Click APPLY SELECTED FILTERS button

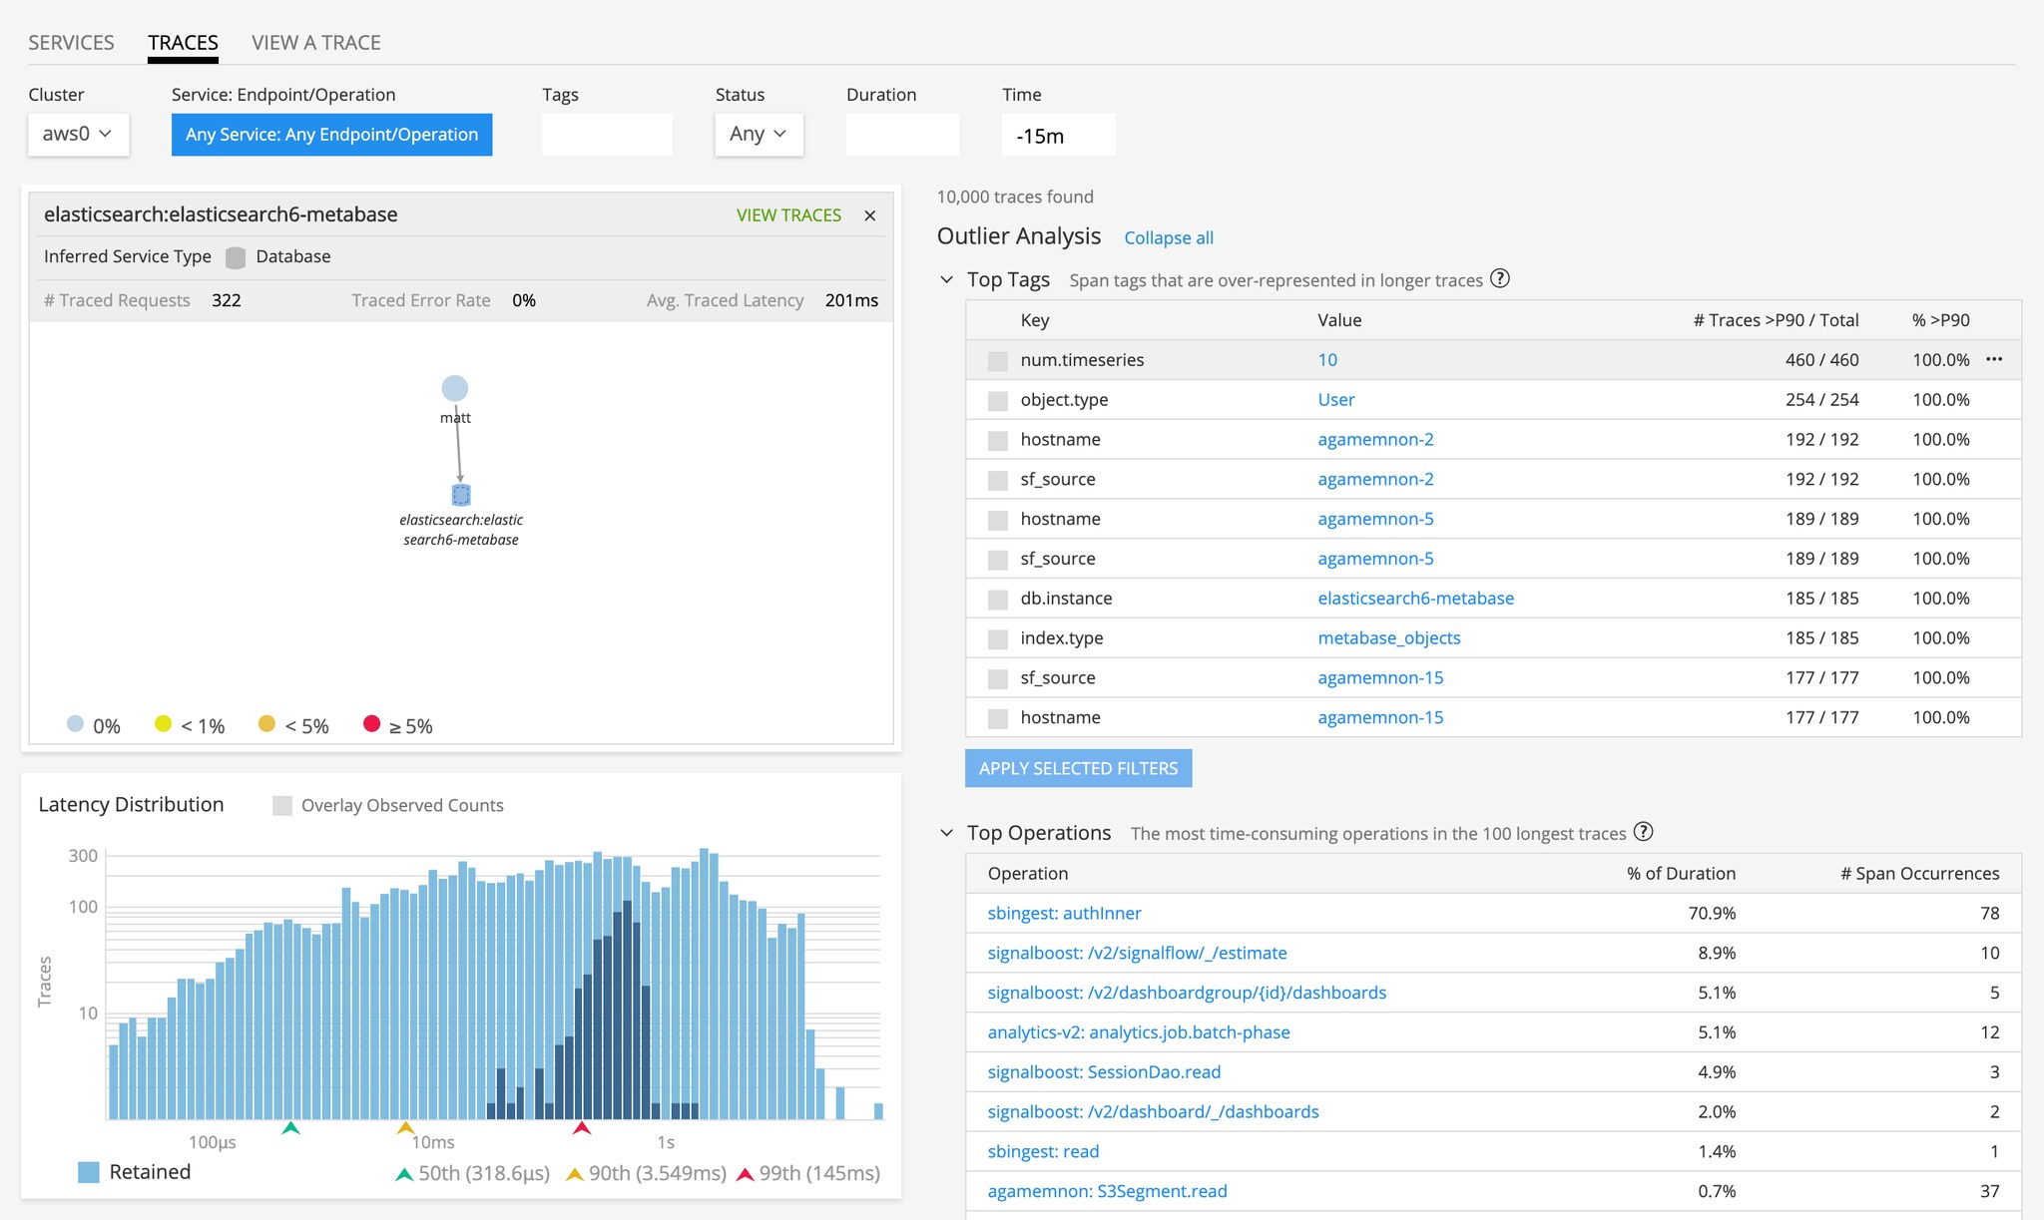1078,768
